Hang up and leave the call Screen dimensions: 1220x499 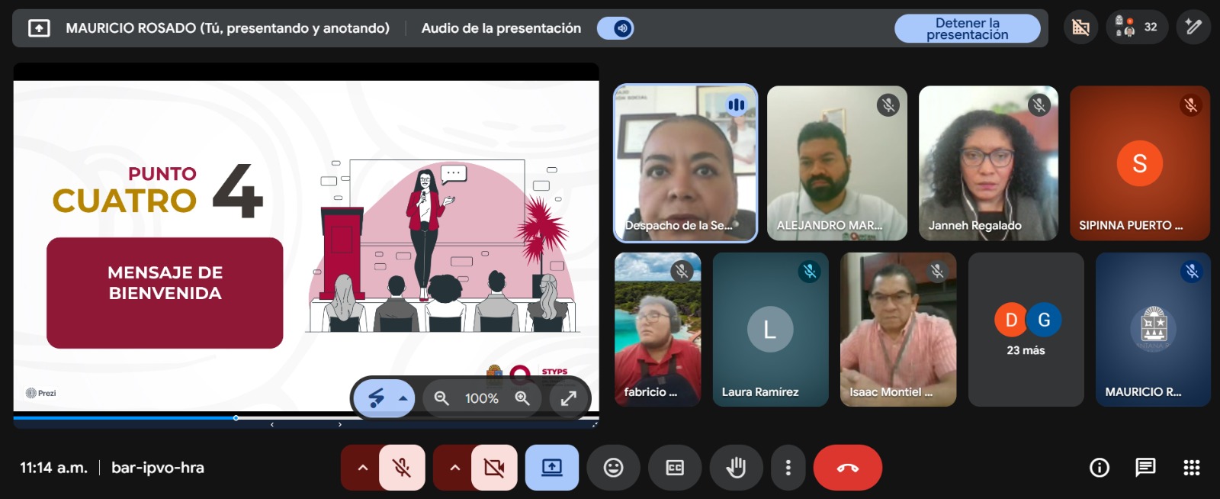click(x=847, y=468)
